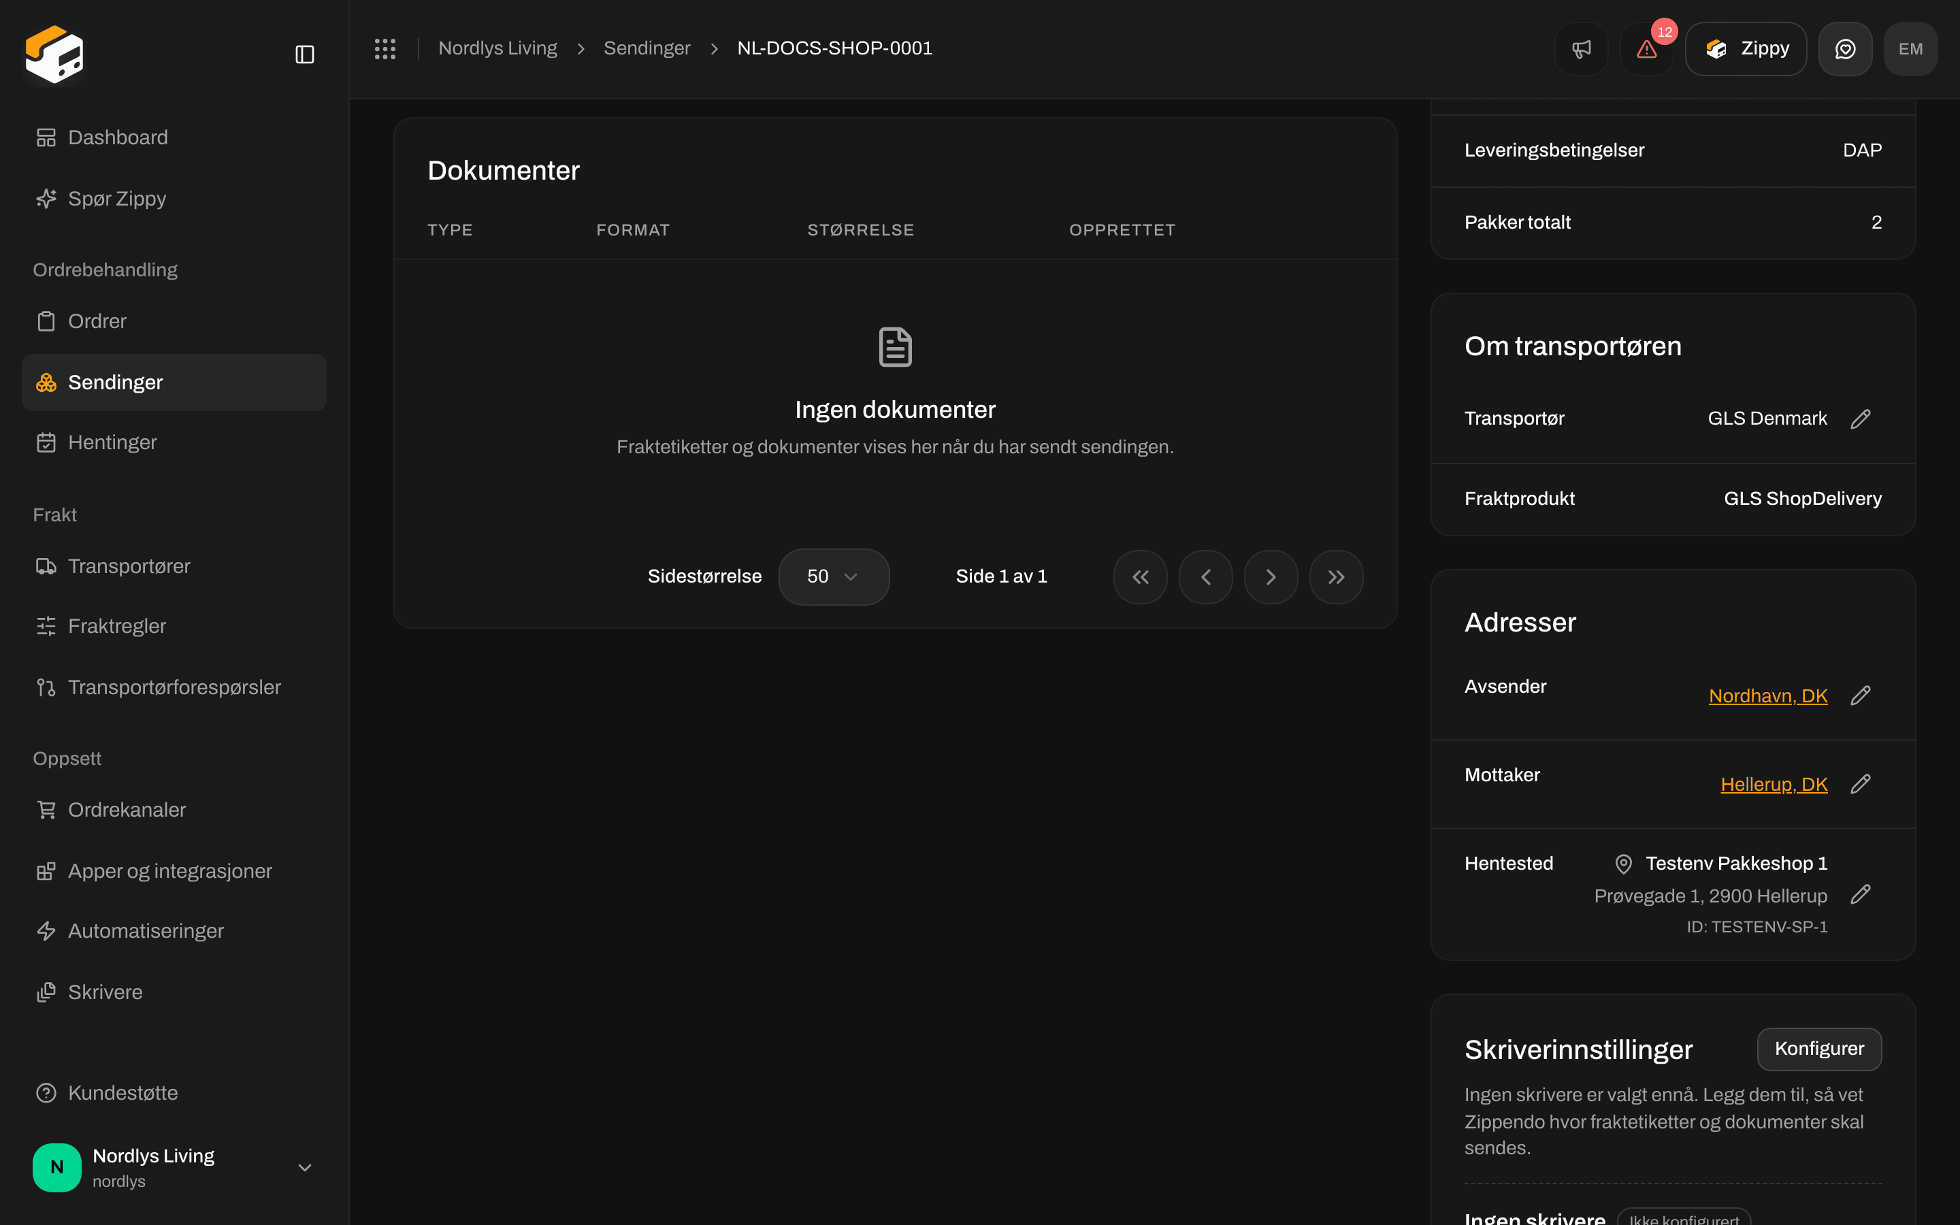Open Skrivere in the sidebar
Screen dimensions: 1960x1225
174,992
